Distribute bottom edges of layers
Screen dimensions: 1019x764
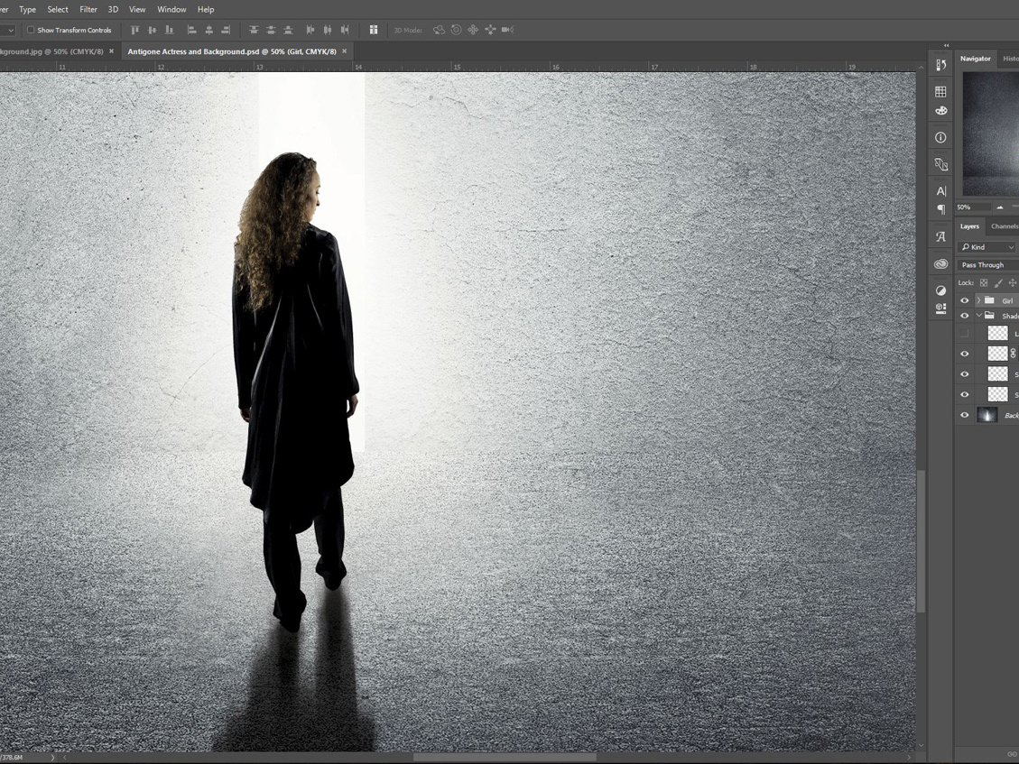[x=288, y=30]
